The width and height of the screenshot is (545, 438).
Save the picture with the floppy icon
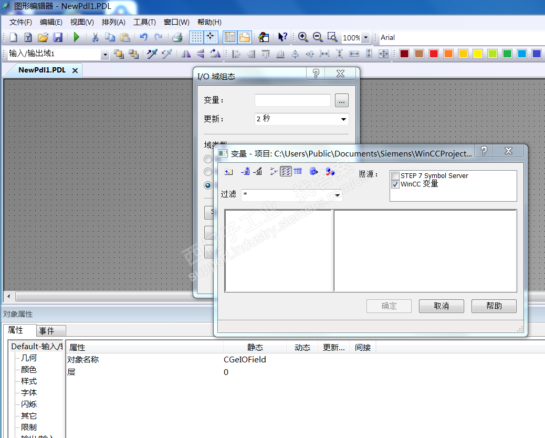coord(58,37)
